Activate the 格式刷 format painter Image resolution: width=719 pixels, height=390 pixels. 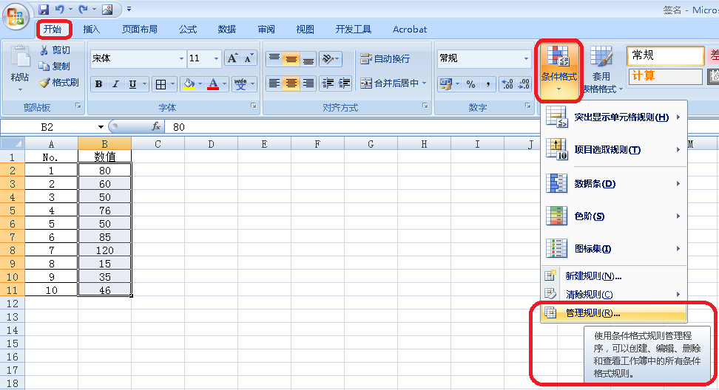pos(59,83)
